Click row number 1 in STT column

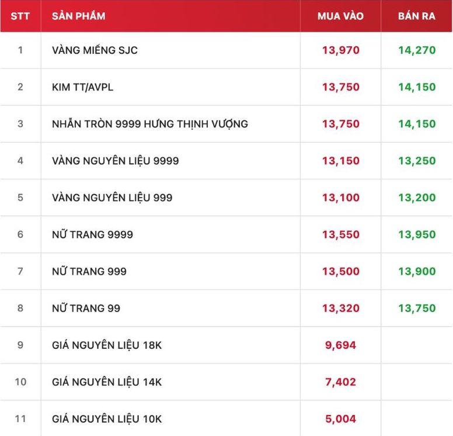coord(20,50)
